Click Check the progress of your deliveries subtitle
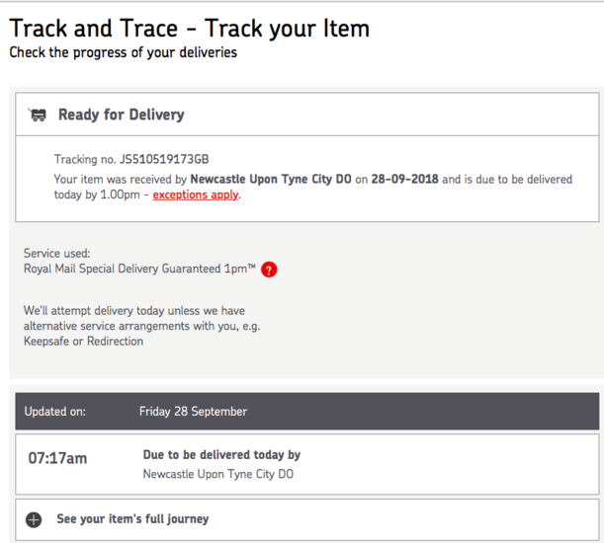 [123, 52]
